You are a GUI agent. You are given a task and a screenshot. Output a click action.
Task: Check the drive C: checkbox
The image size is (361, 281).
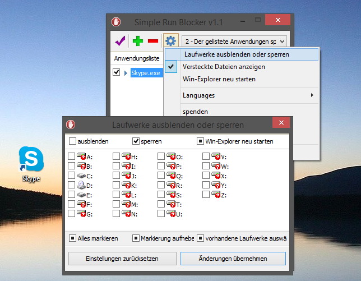point(71,176)
